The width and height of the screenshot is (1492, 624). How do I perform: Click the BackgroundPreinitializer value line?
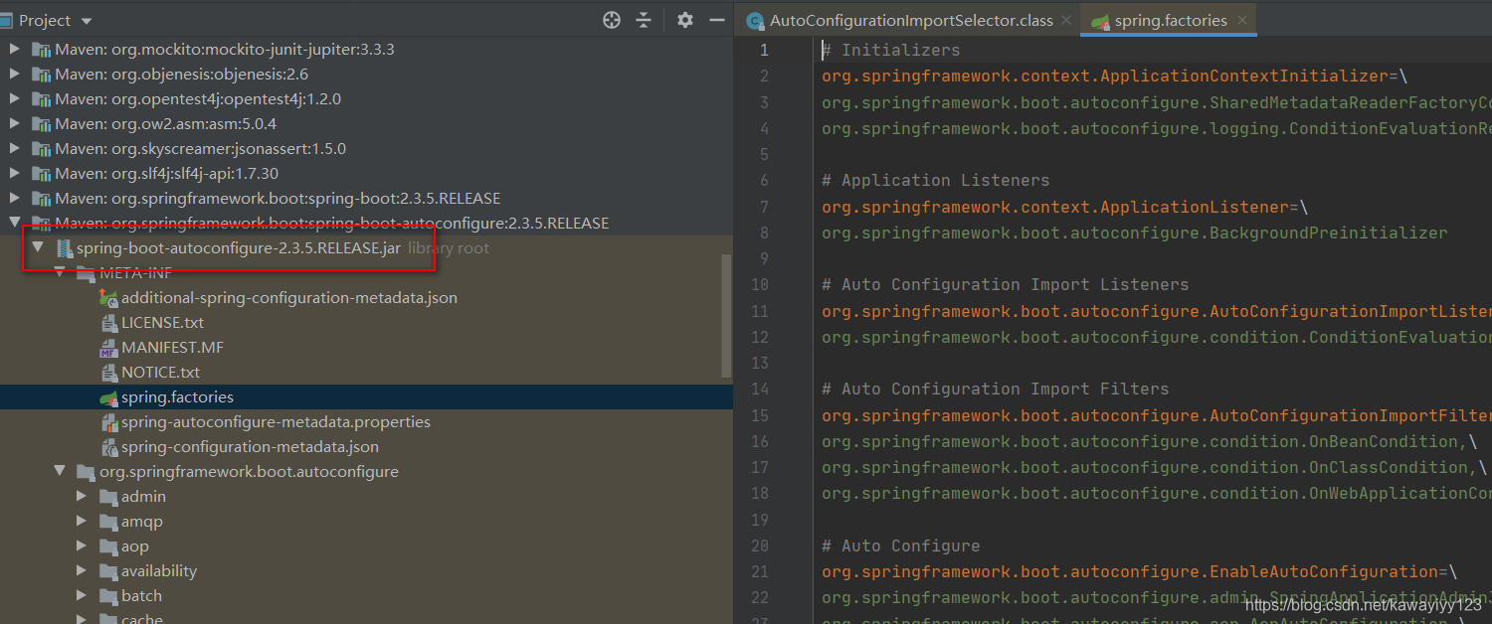click(1135, 233)
